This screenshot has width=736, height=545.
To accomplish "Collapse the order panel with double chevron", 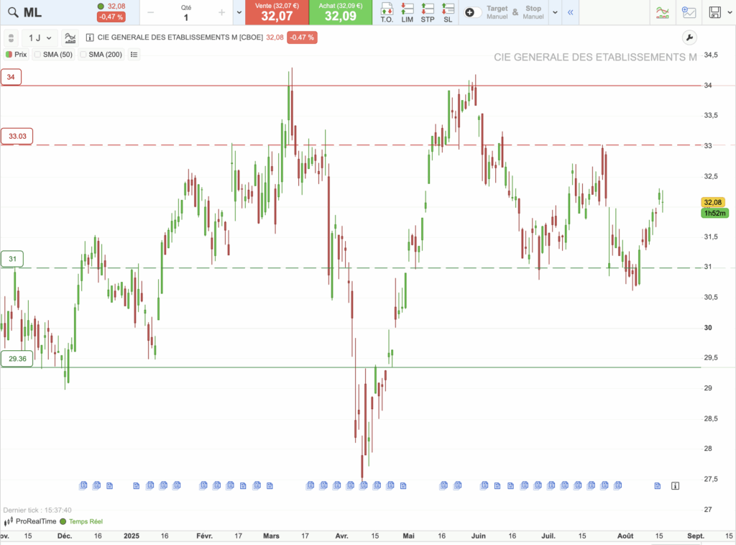I will [x=570, y=12].
